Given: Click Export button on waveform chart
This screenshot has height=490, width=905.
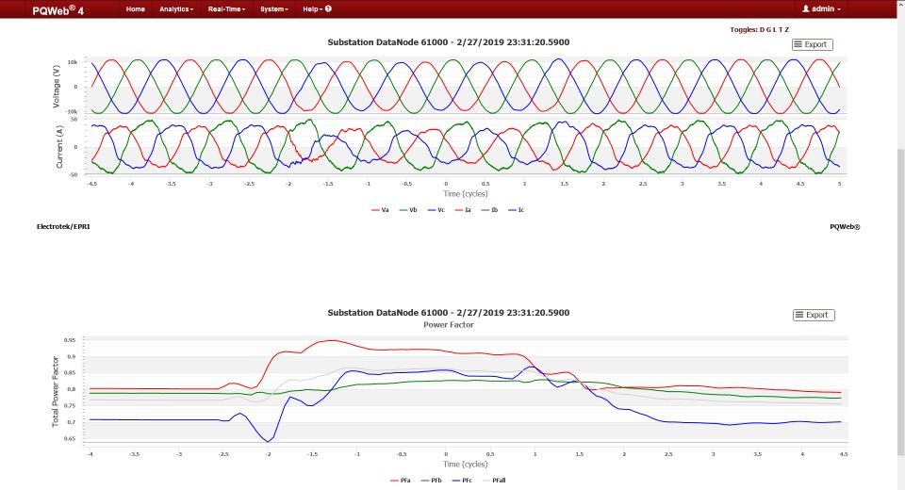Looking at the screenshot, I should click(812, 44).
